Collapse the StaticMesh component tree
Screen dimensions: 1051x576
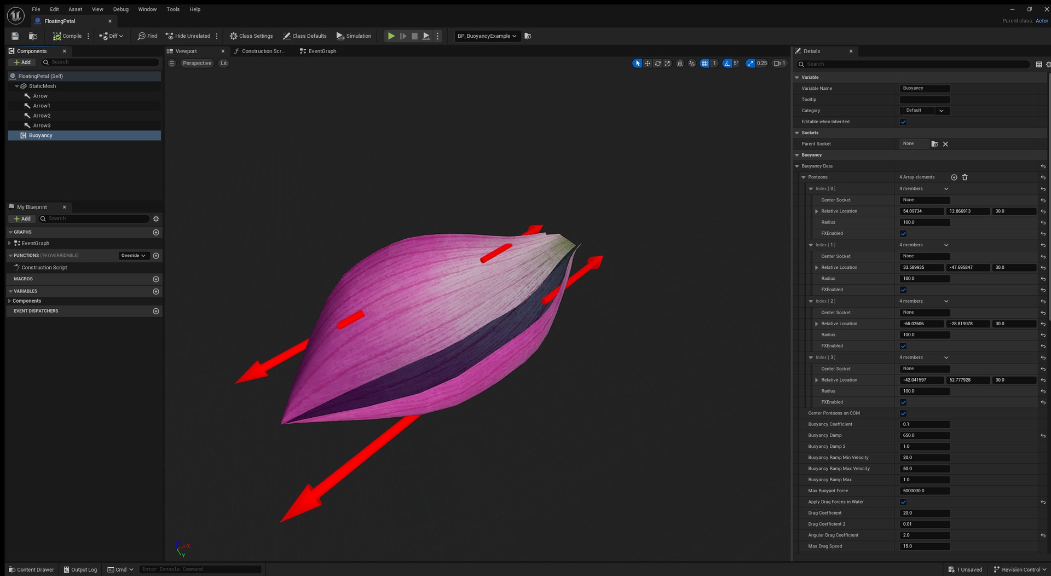tap(17, 87)
